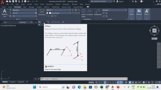Open the AutoCAD application menu logo
The image size is (161, 90).
(2, 2)
